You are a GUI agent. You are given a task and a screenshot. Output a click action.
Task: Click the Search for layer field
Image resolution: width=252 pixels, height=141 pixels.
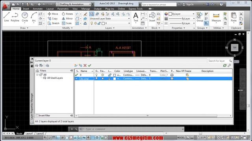[x=219, y=61]
